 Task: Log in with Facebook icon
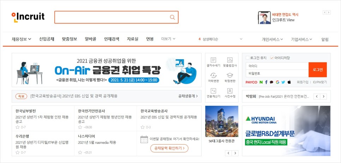tap(266, 82)
